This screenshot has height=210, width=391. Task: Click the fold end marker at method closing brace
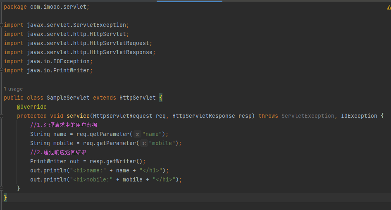[x=2, y=189]
